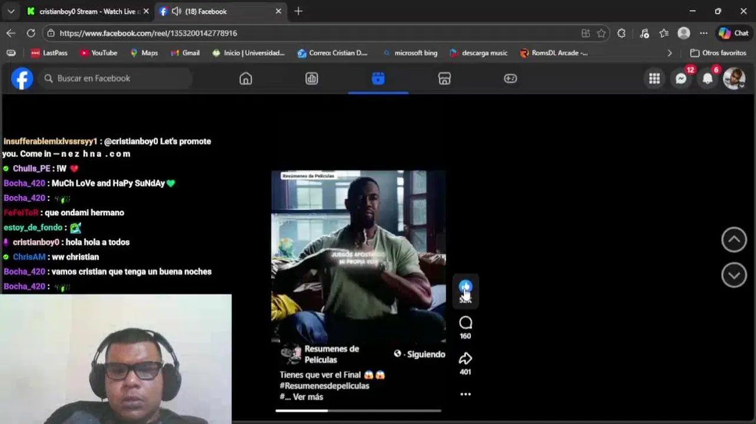Go to next reel down arrow

pyautogui.click(x=734, y=275)
